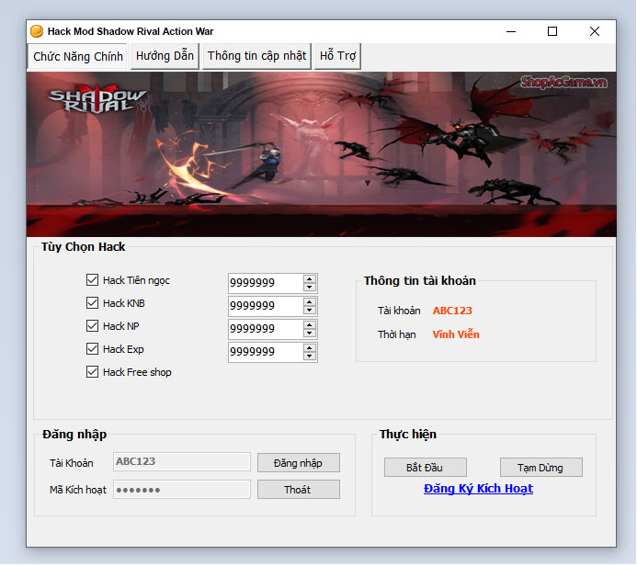Click the Bắt Đầu button

[426, 468]
